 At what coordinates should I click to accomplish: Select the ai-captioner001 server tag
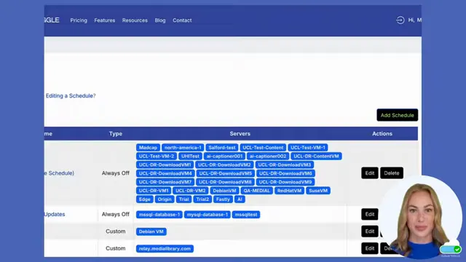click(x=225, y=156)
